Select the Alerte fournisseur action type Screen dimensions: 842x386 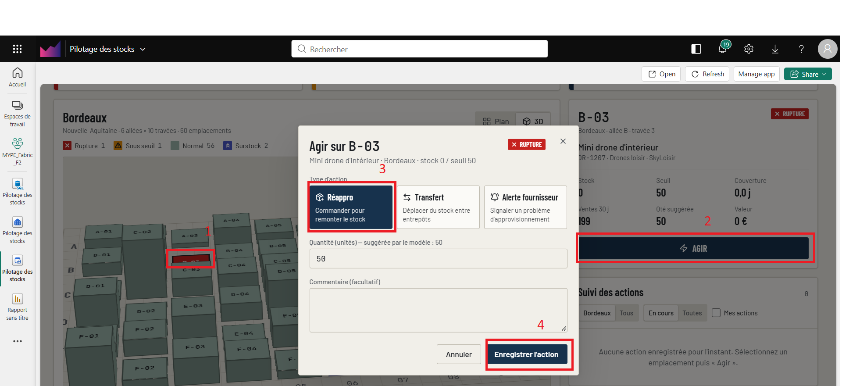[525, 207]
